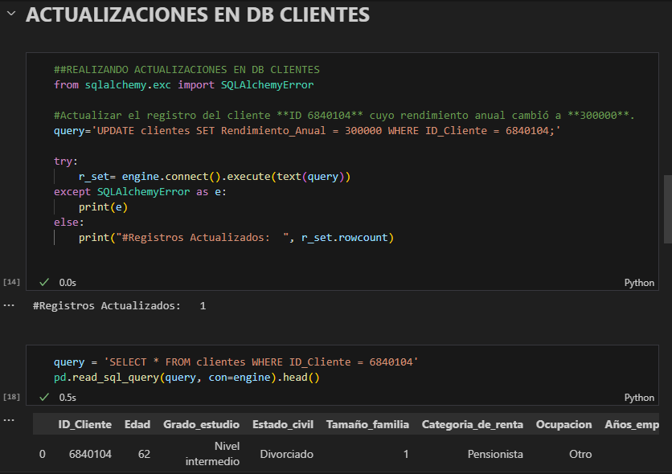This screenshot has width=672, height=474.
Task: Click the heading ACTUALIZACIONES EN DB CLIENTES
Action: point(198,14)
